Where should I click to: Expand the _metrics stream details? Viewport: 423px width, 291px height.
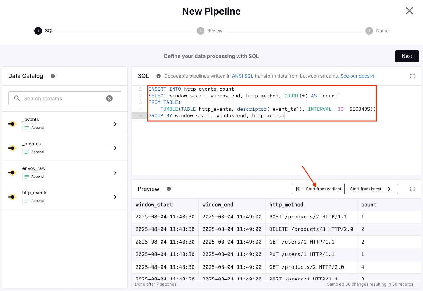(x=115, y=148)
